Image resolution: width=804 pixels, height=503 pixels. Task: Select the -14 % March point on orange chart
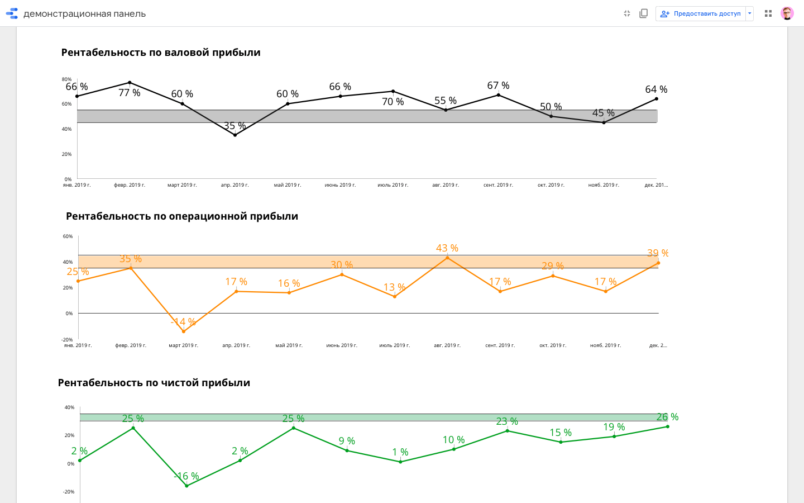pos(184,331)
